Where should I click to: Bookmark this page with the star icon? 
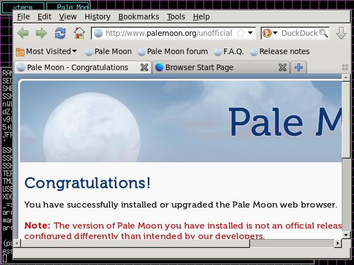(x=241, y=33)
